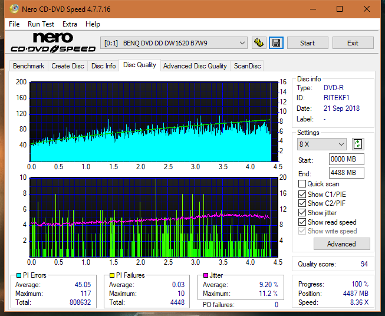Click the PI Errors maximum 117
The height and width of the screenshot is (316, 385).
[85, 294]
